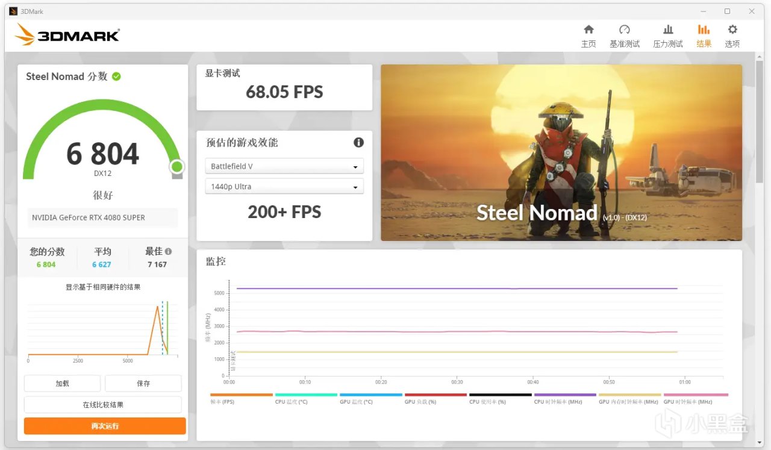This screenshot has height=450, width=771.
Task: Go to the 主页 home tab
Action: (588, 36)
